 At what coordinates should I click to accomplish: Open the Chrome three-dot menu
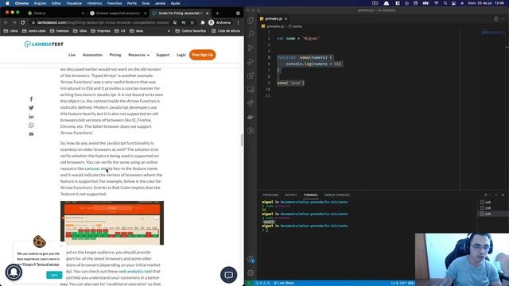point(239,22)
